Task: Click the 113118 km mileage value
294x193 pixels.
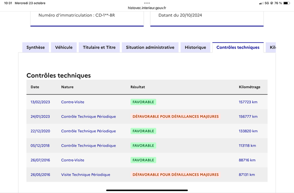Action: tap(247, 146)
